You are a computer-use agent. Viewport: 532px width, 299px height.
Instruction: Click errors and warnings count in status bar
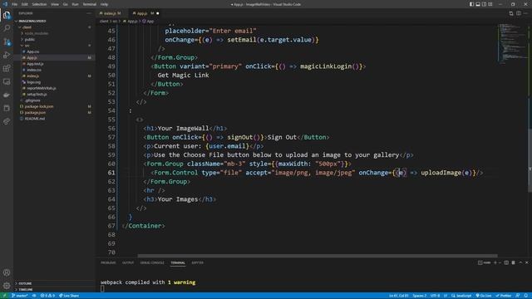coord(47,296)
